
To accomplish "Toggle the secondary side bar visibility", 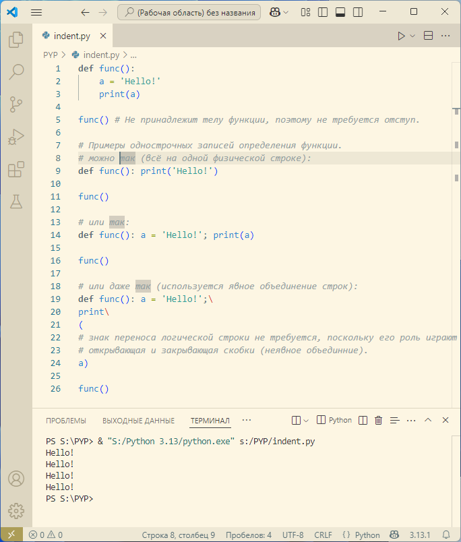I will [358, 12].
